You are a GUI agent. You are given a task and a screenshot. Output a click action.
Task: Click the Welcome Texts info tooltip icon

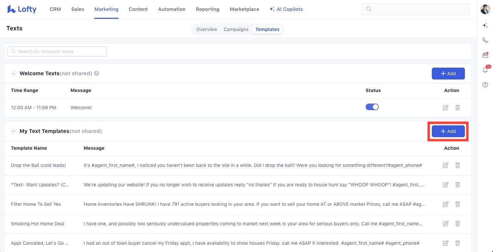(x=97, y=73)
